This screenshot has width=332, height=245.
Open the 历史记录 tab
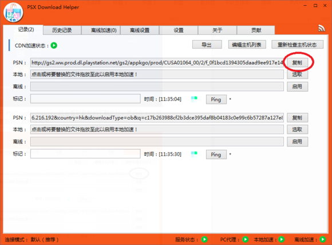tap(62, 30)
